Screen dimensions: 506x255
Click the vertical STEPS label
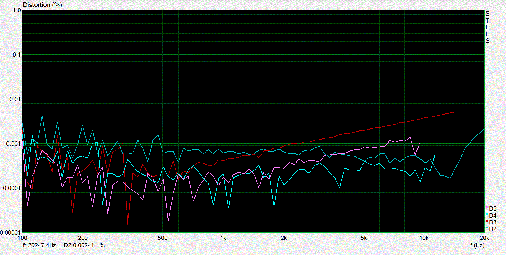[487, 27]
